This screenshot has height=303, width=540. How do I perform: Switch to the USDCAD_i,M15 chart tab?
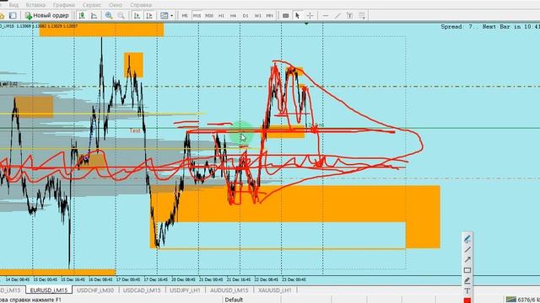tap(142, 290)
